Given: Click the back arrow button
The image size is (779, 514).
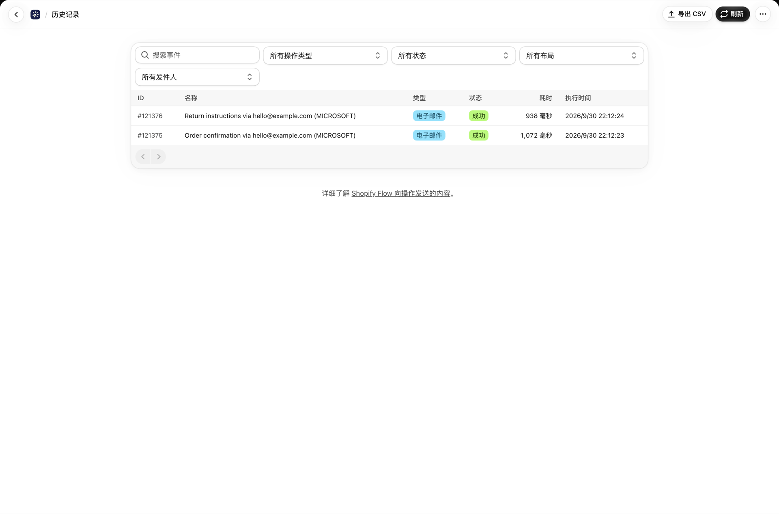Looking at the screenshot, I should [16, 15].
